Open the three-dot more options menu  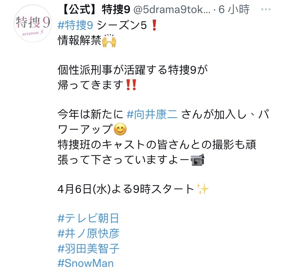point(266,9)
